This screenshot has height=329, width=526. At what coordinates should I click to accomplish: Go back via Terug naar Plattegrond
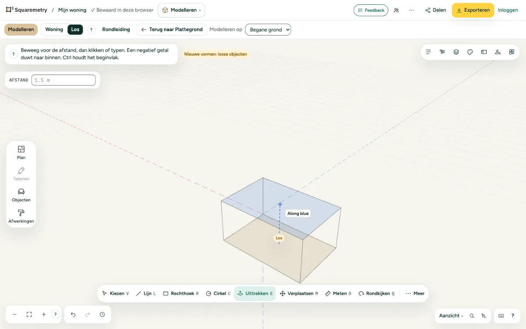pos(172,29)
